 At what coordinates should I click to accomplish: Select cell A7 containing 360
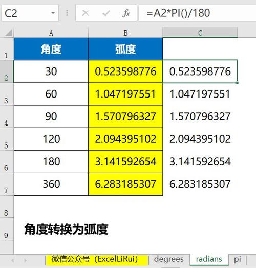pos(51,184)
